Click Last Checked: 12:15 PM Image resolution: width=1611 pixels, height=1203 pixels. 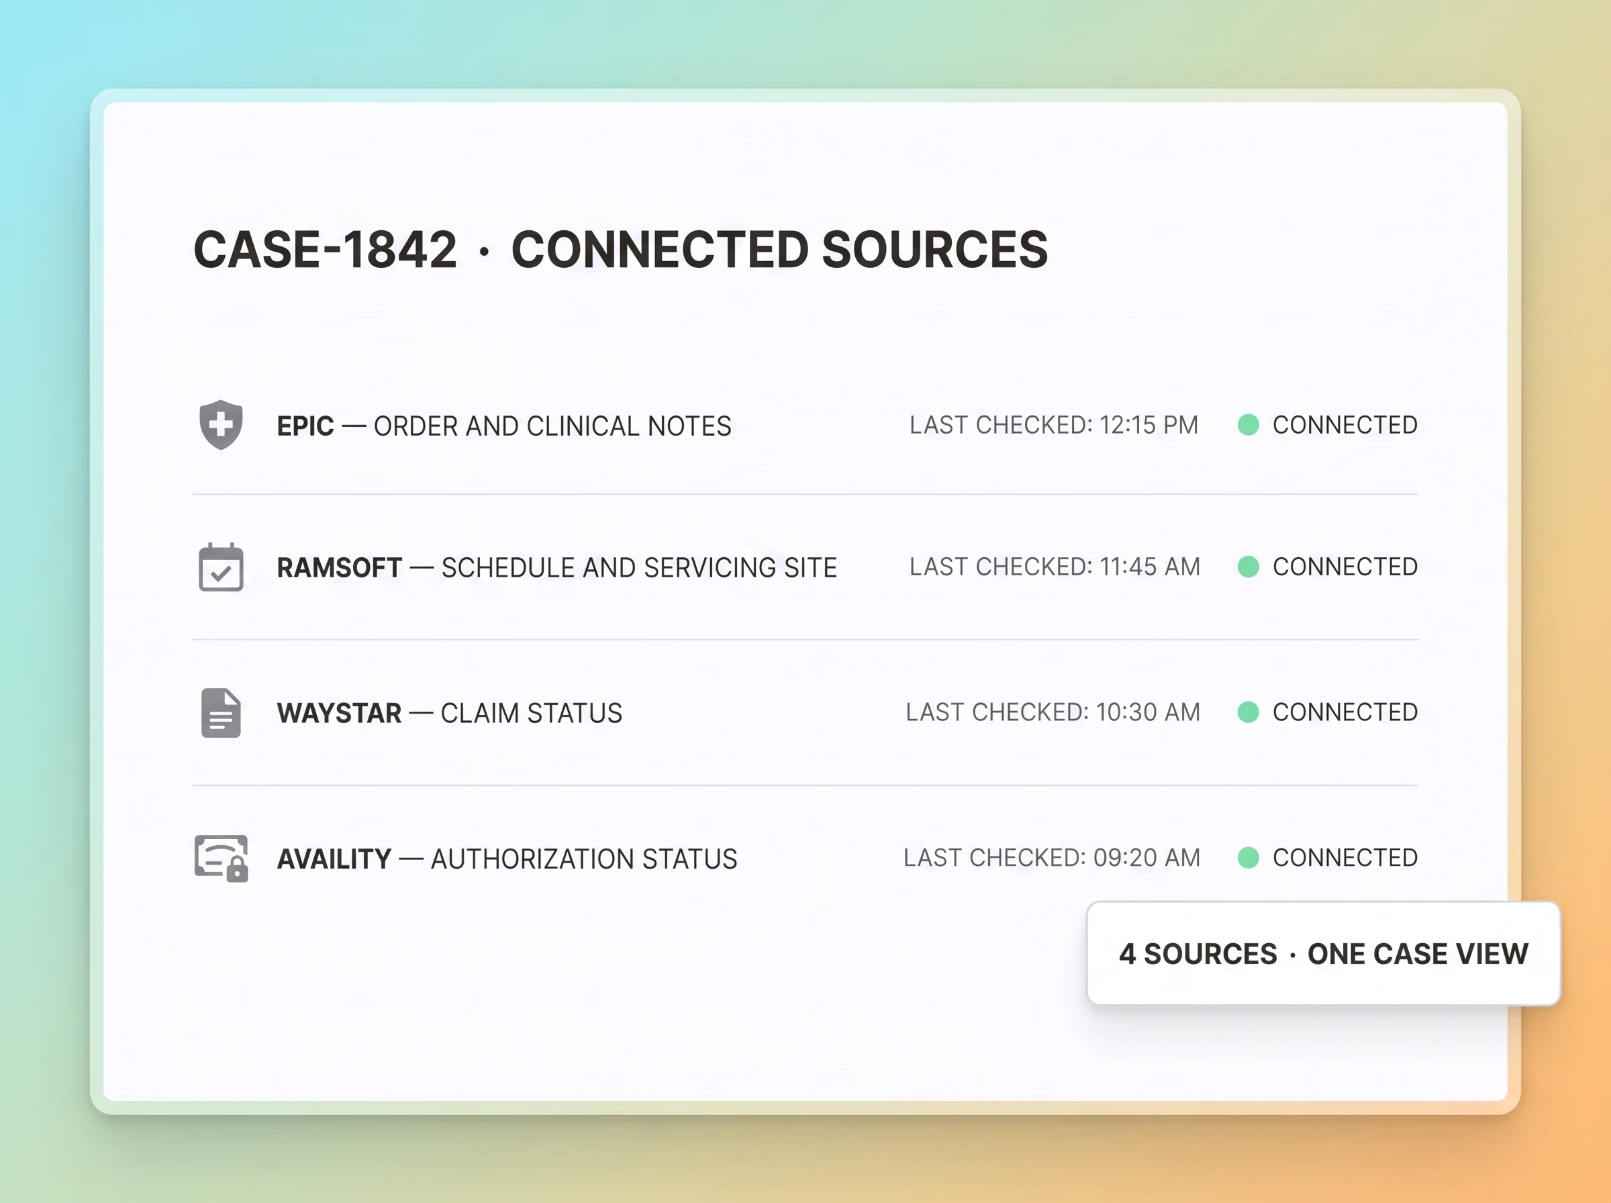tap(1053, 424)
